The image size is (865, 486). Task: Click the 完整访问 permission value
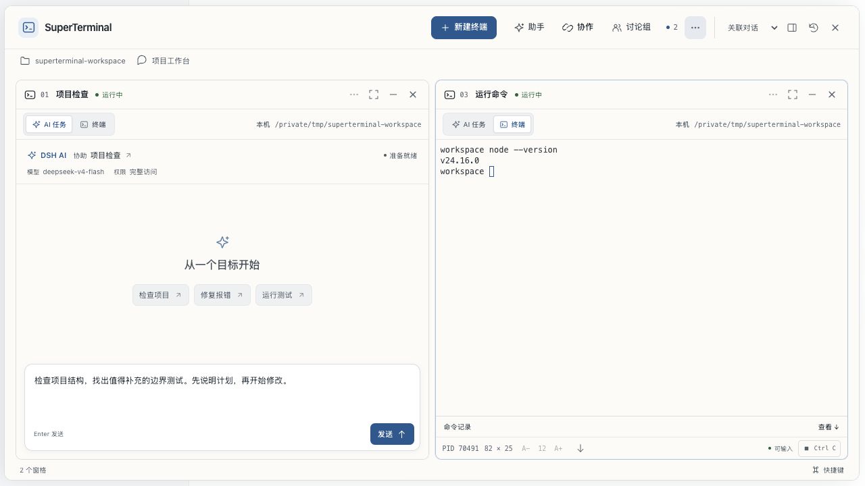click(x=143, y=172)
